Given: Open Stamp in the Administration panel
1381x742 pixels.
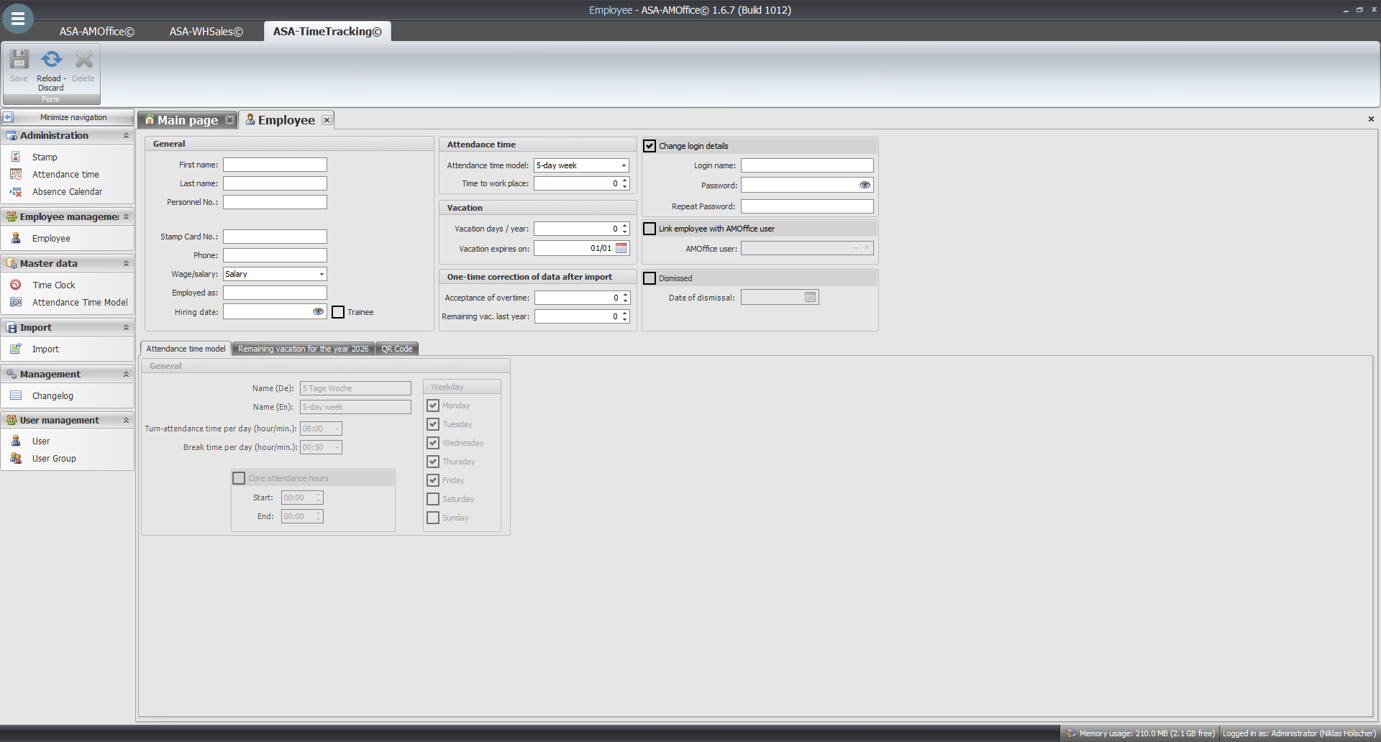Looking at the screenshot, I should (x=45, y=157).
